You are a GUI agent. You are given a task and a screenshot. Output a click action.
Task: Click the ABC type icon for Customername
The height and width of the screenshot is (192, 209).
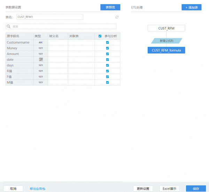point(41,42)
